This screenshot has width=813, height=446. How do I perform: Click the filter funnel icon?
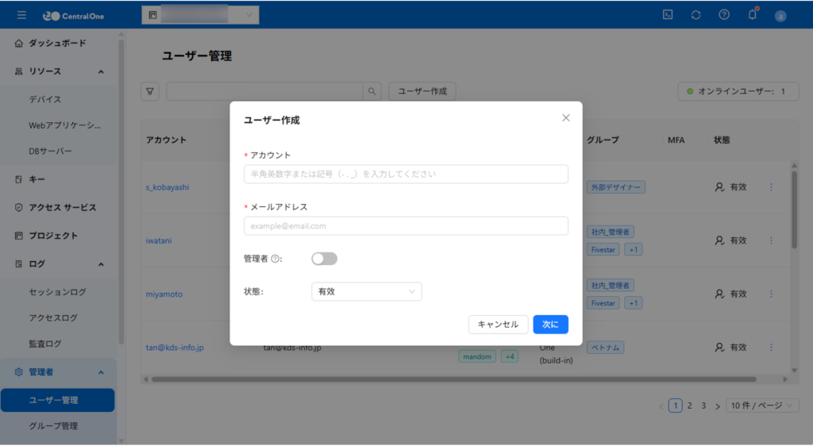(150, 91)
